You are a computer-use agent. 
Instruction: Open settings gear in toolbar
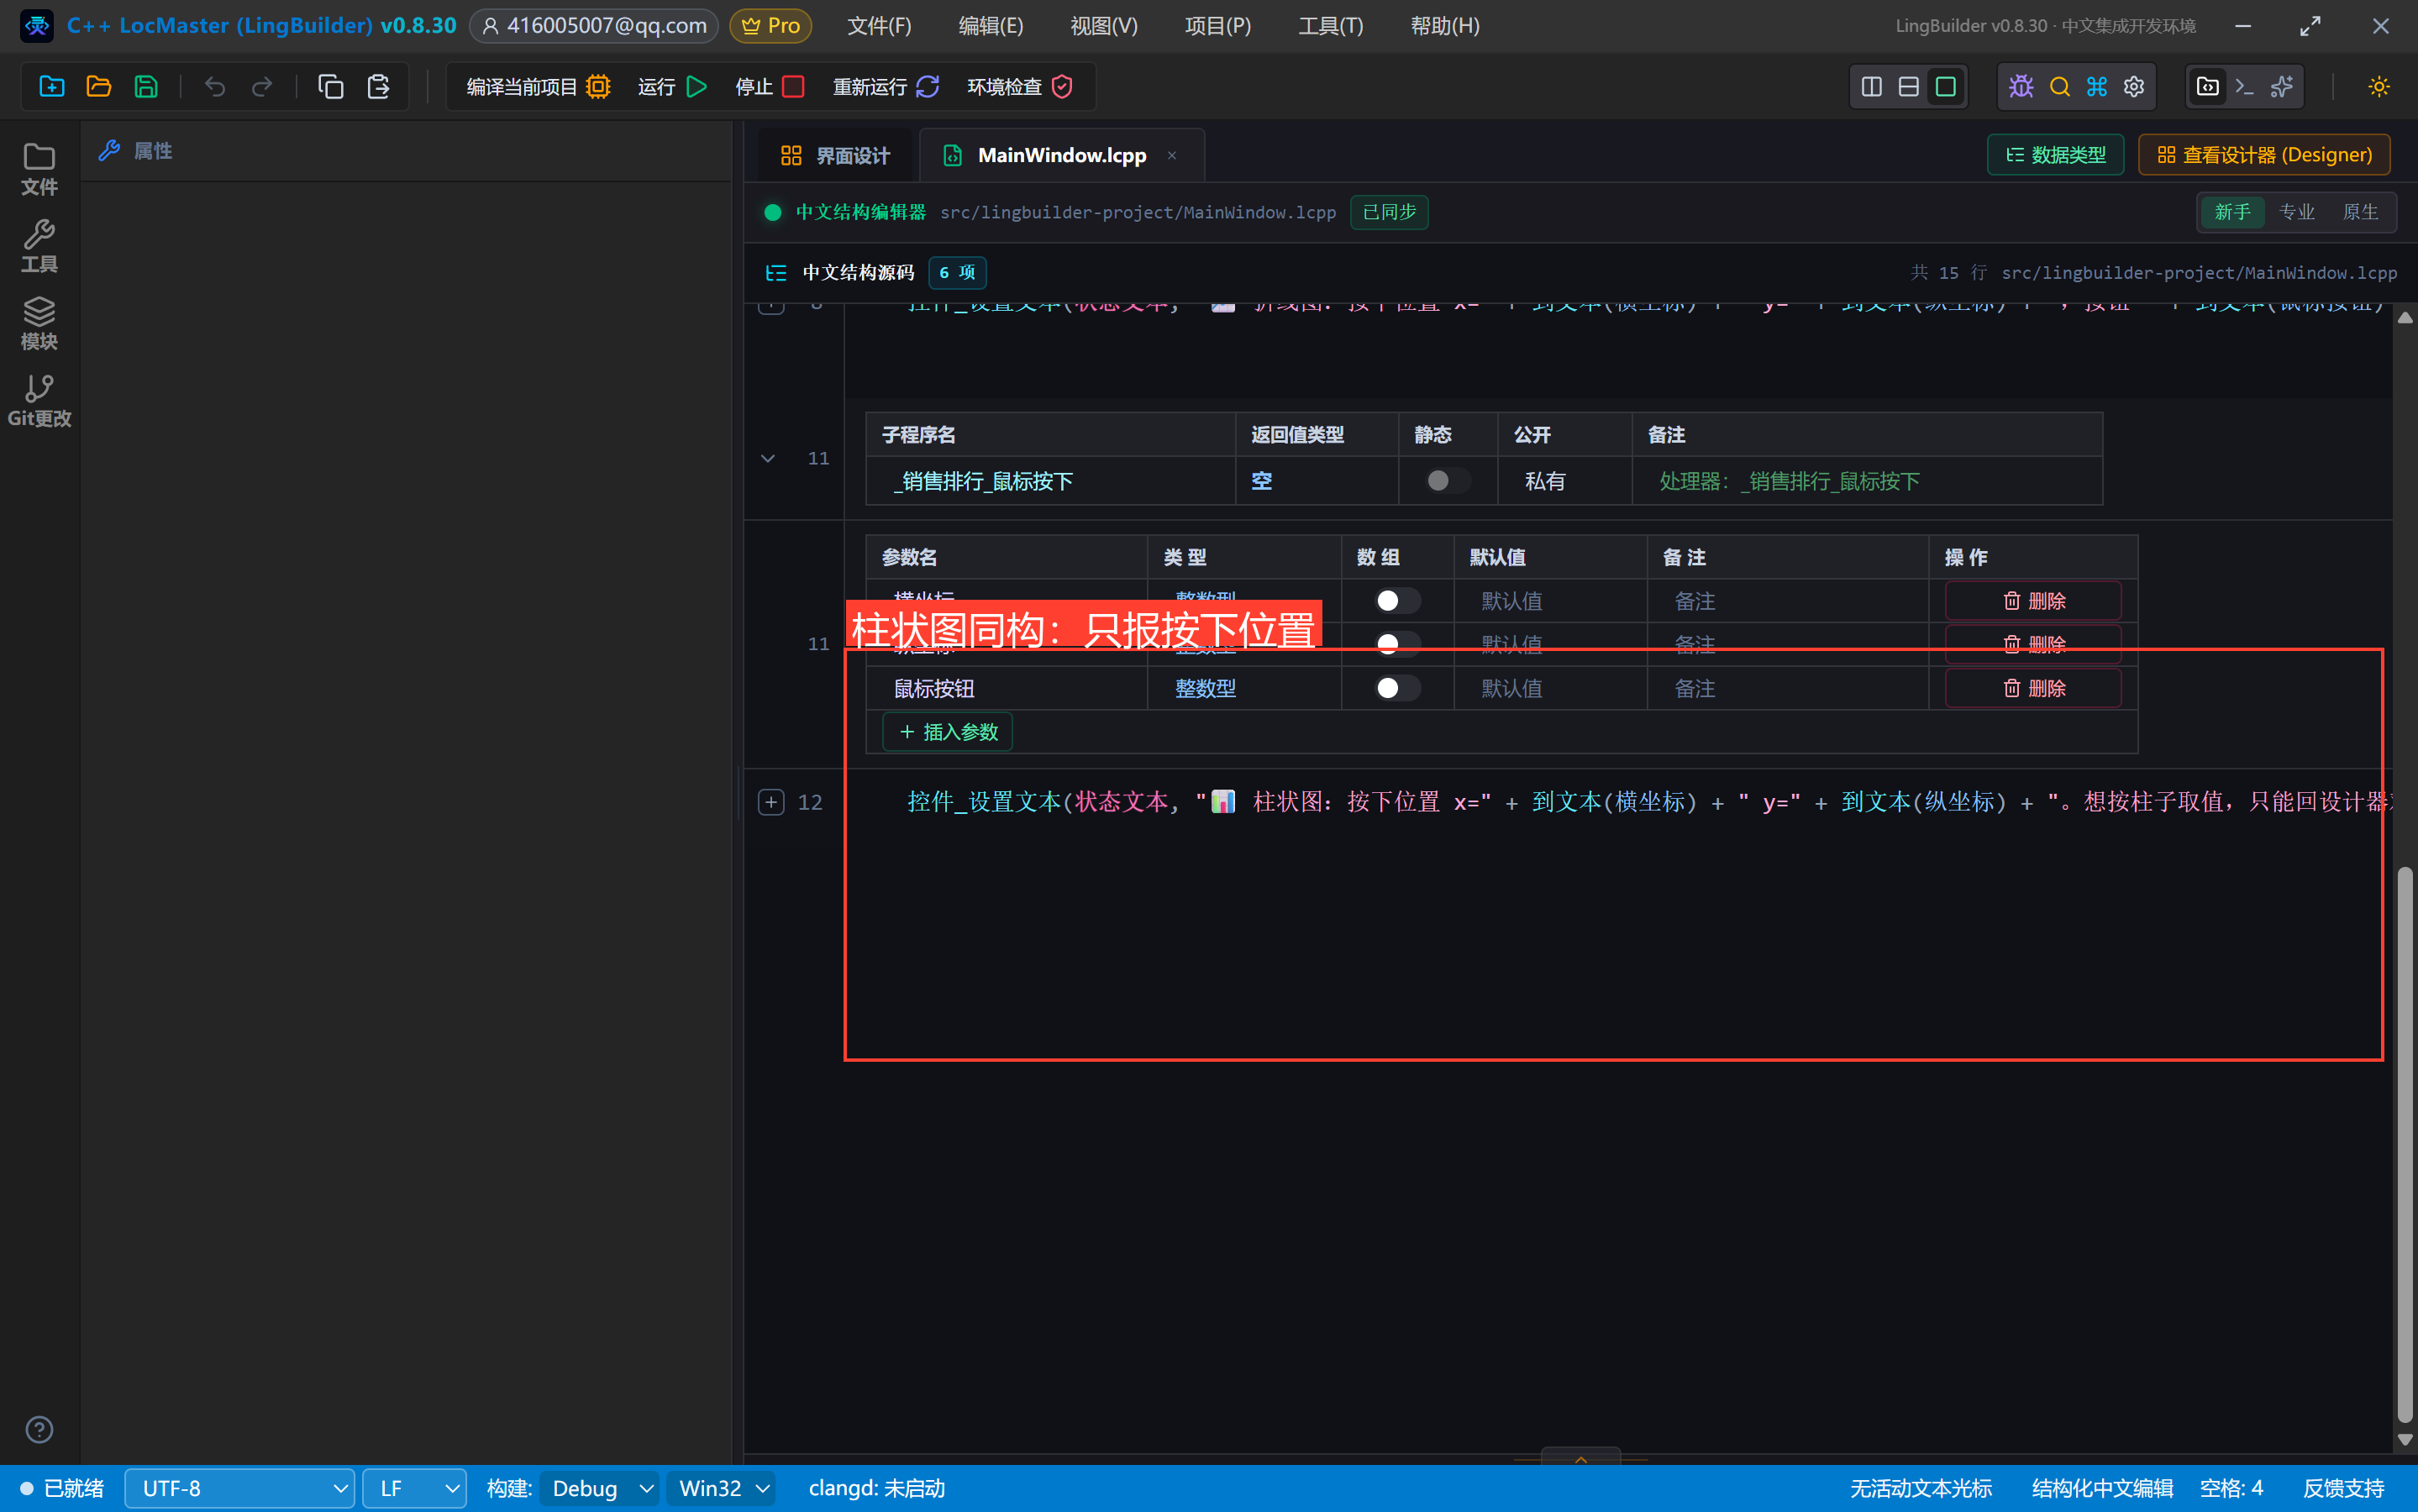(2133, 87)
